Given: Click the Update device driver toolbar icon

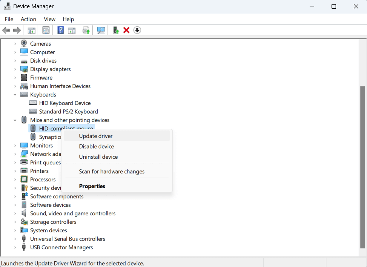Looking at the screenshot, I should click(86, 30).
